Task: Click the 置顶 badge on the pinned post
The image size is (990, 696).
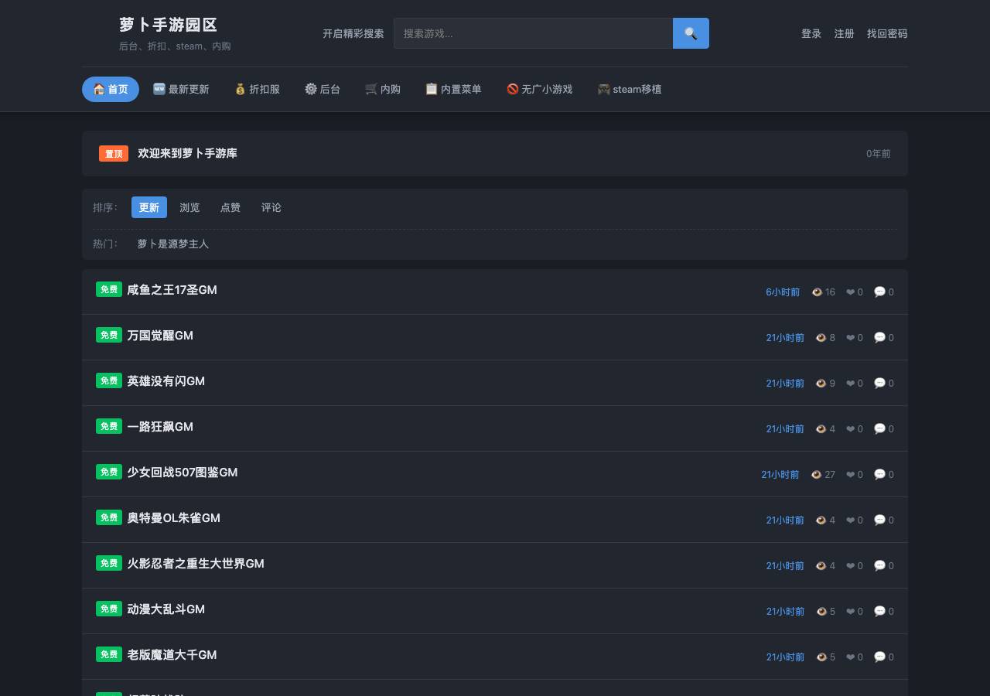Action: click(x=114, y=154)
